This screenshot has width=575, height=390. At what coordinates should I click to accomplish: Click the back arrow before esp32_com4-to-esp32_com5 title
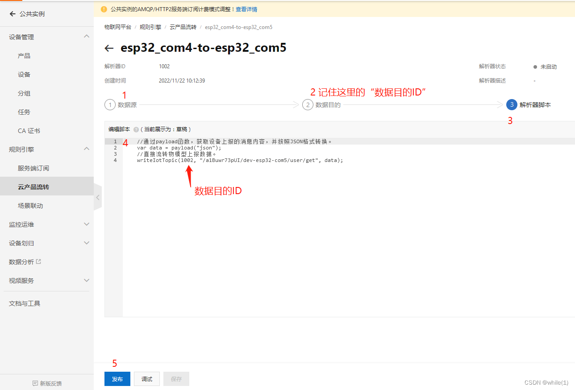tap(109, 48)
